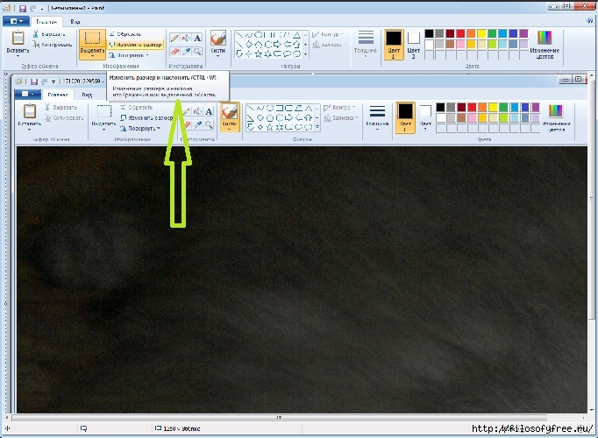Expand the Выделить dropdown arrow in outer ribbon
598x438 pixels.
click(x=92, y=56)
